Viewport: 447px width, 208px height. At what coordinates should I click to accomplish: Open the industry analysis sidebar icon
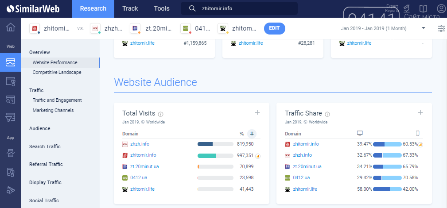[x=11, y=81]
